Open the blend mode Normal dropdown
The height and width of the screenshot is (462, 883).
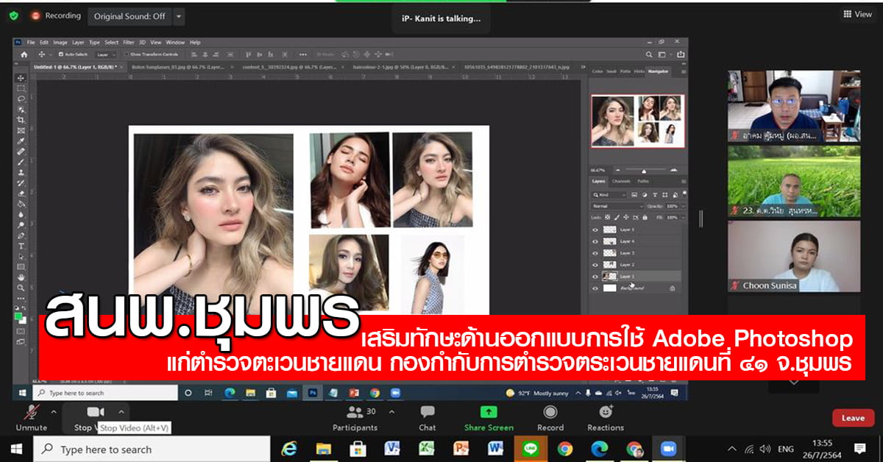point(618,207)
